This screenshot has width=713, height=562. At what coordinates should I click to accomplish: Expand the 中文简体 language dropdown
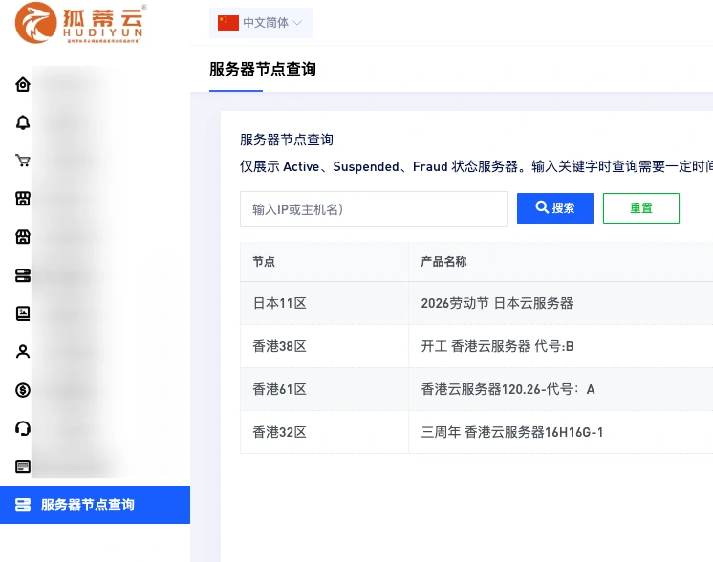[261, 23]
